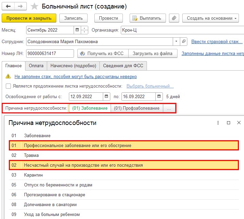Open calendar picker for Месяц field

click(77, 30)
